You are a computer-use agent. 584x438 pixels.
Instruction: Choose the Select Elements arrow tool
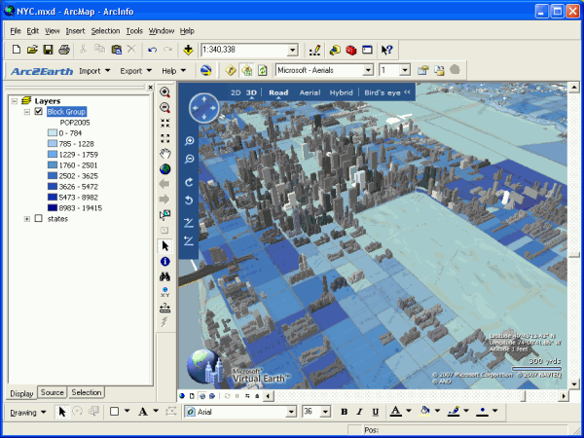[x=165, y=246]
